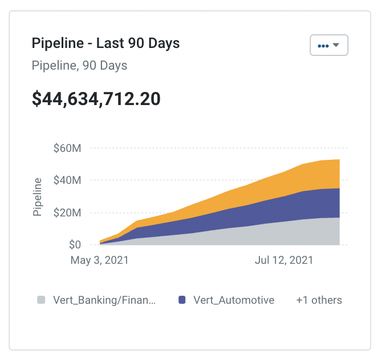
Task: Toggle the Vert_Automotive legend label
Action: tap(234, 300)
